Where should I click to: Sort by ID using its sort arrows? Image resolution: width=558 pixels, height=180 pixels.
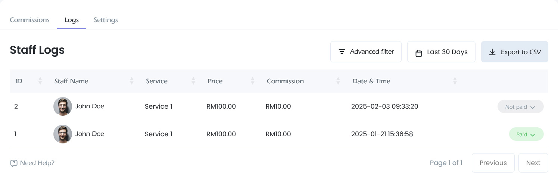(40, 81)
